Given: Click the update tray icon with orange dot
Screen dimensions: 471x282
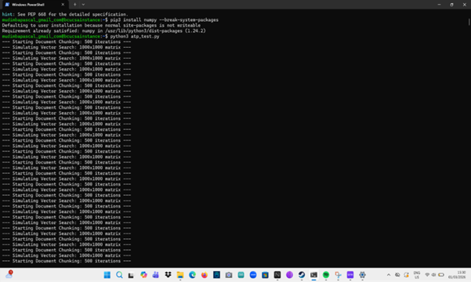Looking at the screenshot, I should tap(407, 275).
